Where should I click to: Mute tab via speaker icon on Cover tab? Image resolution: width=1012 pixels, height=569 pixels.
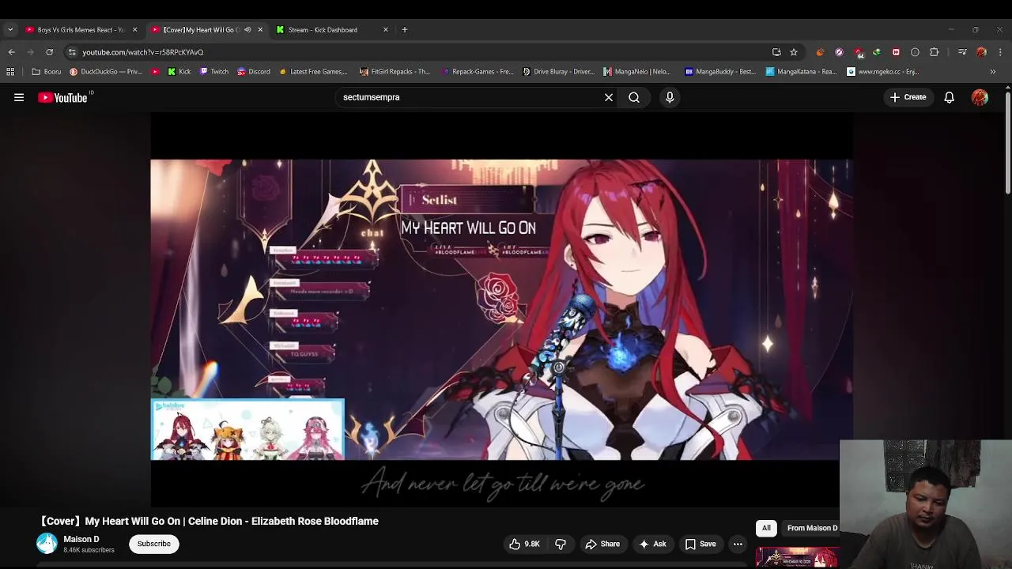pos(247,30)
